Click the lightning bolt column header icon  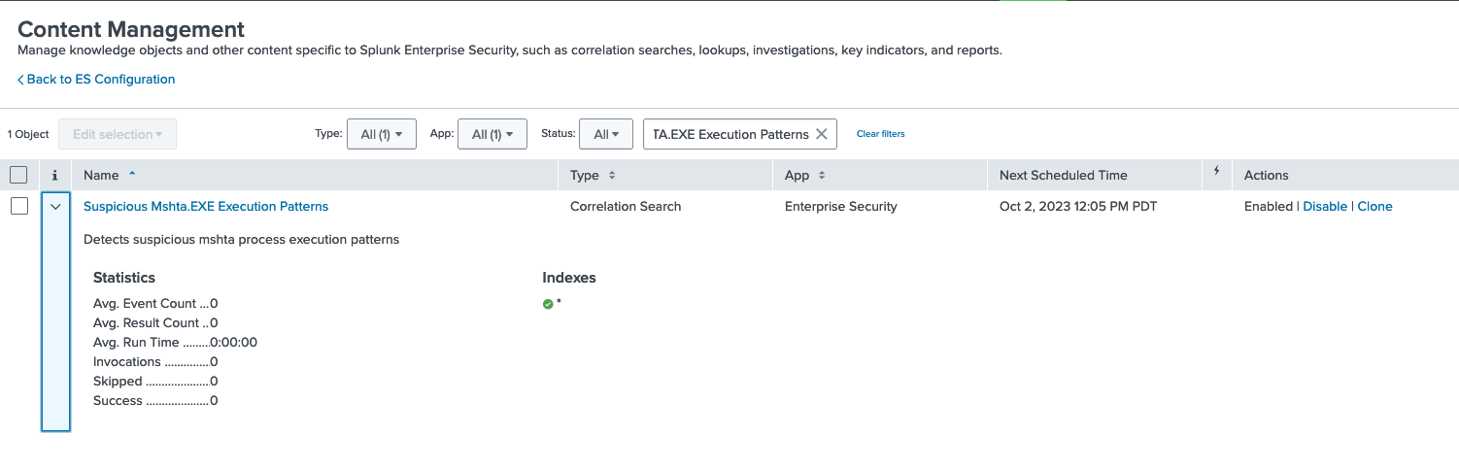point(1216,172)
